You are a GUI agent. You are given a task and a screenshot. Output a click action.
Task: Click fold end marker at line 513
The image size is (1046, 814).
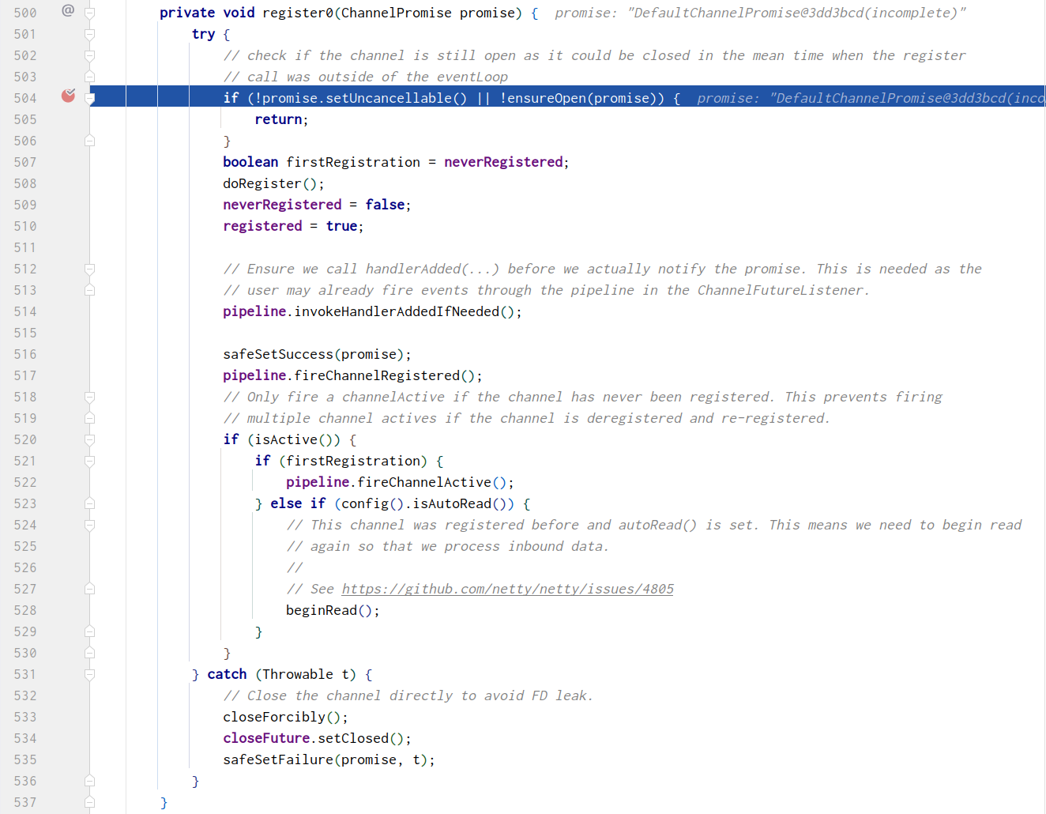click(x=89, y=290)
